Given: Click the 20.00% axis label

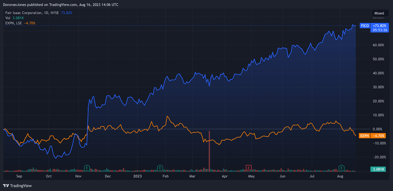Looking at the screenshot, I should [378, 101].
